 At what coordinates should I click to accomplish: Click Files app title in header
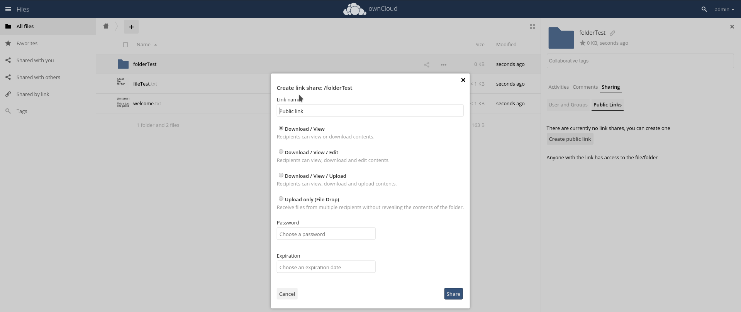(x=23, y=9)
